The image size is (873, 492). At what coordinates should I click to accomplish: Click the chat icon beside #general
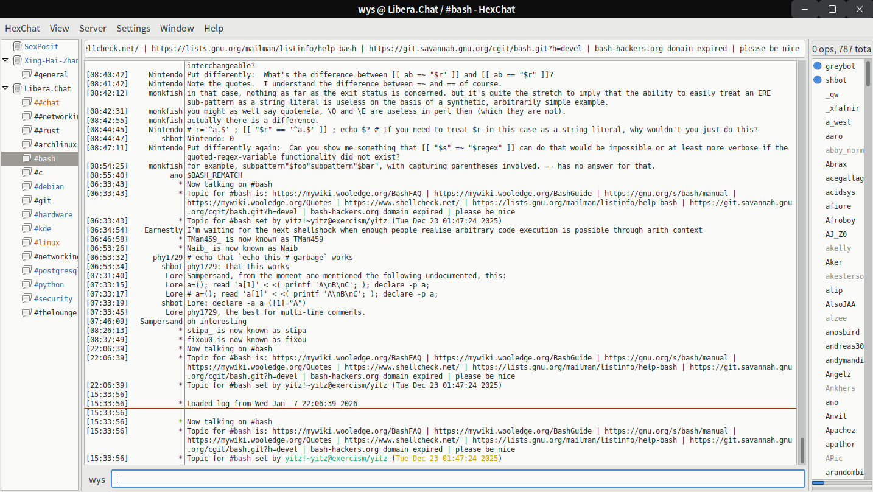click(26, 74)
